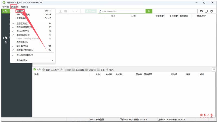The width and height of the screenshot is (217, 122).
Task: Switch to the 相关 tab
Action: (x=110, y=70)
